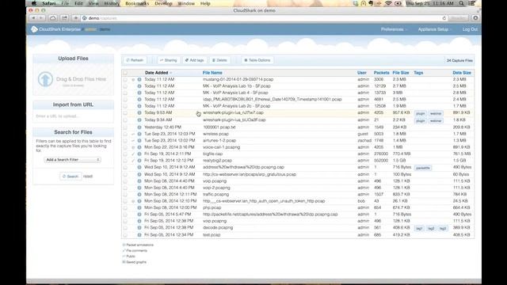Open the Notification Center icon in menu bar
This screenshot has width=507, height=285.
(x=472, y=3)
